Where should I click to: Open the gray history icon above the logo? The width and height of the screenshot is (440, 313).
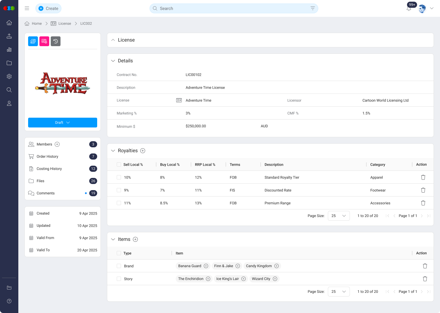55,41
